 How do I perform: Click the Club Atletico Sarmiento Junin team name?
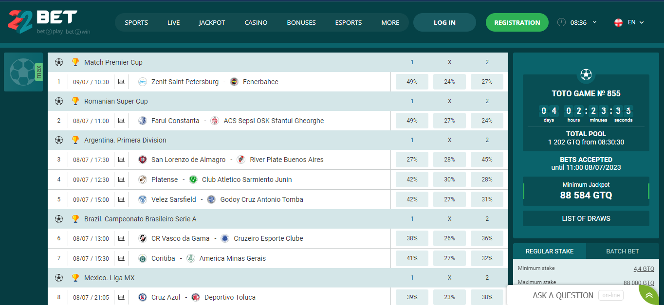pyautogui.click(x=247, y=179)
